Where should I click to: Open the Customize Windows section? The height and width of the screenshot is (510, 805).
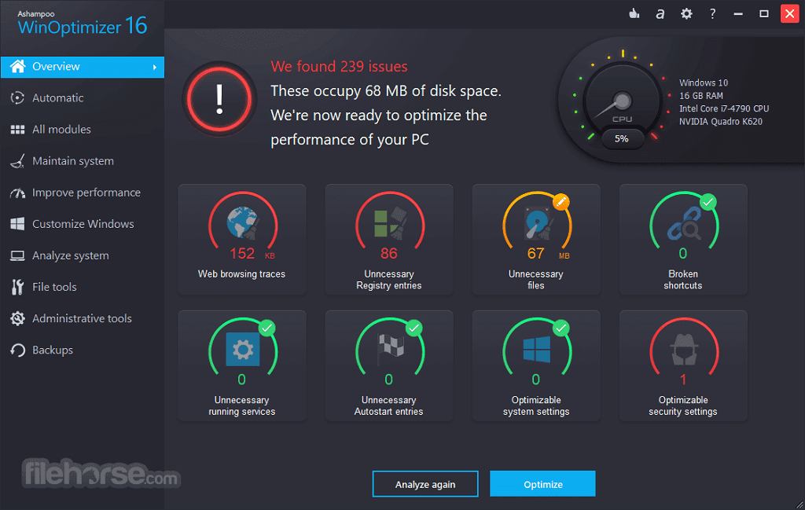[83, 224]
